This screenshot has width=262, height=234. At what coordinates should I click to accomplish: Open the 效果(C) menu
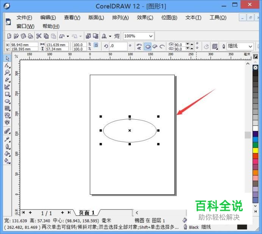[145, 17]
